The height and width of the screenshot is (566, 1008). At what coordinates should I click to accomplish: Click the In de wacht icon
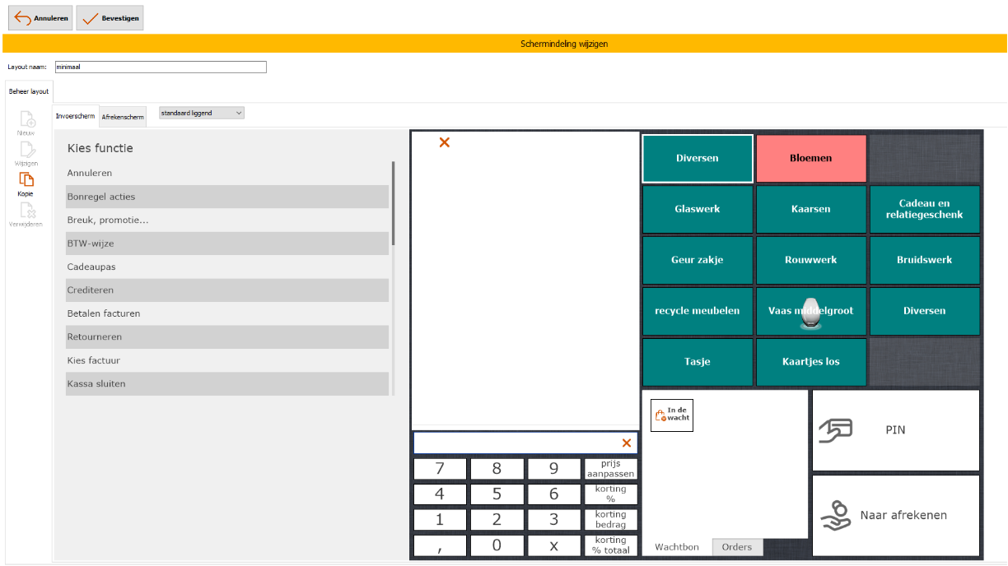(671, 415)
